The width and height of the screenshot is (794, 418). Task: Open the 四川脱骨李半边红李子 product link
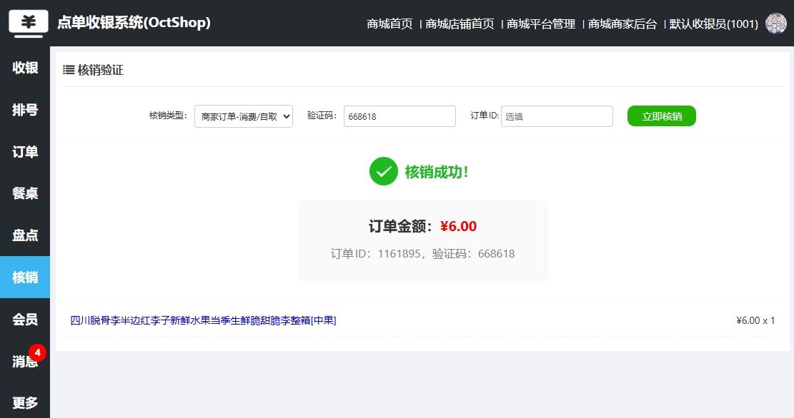[x=203, y=320]
